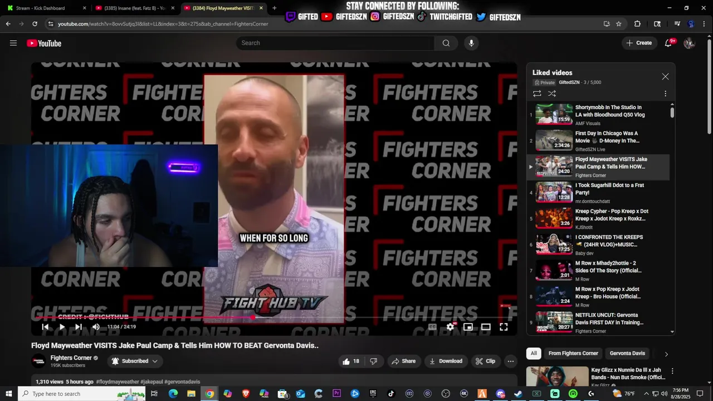713x401 pixels.
Task: Bookmark this page with the star icon
Action: (619, 24)
